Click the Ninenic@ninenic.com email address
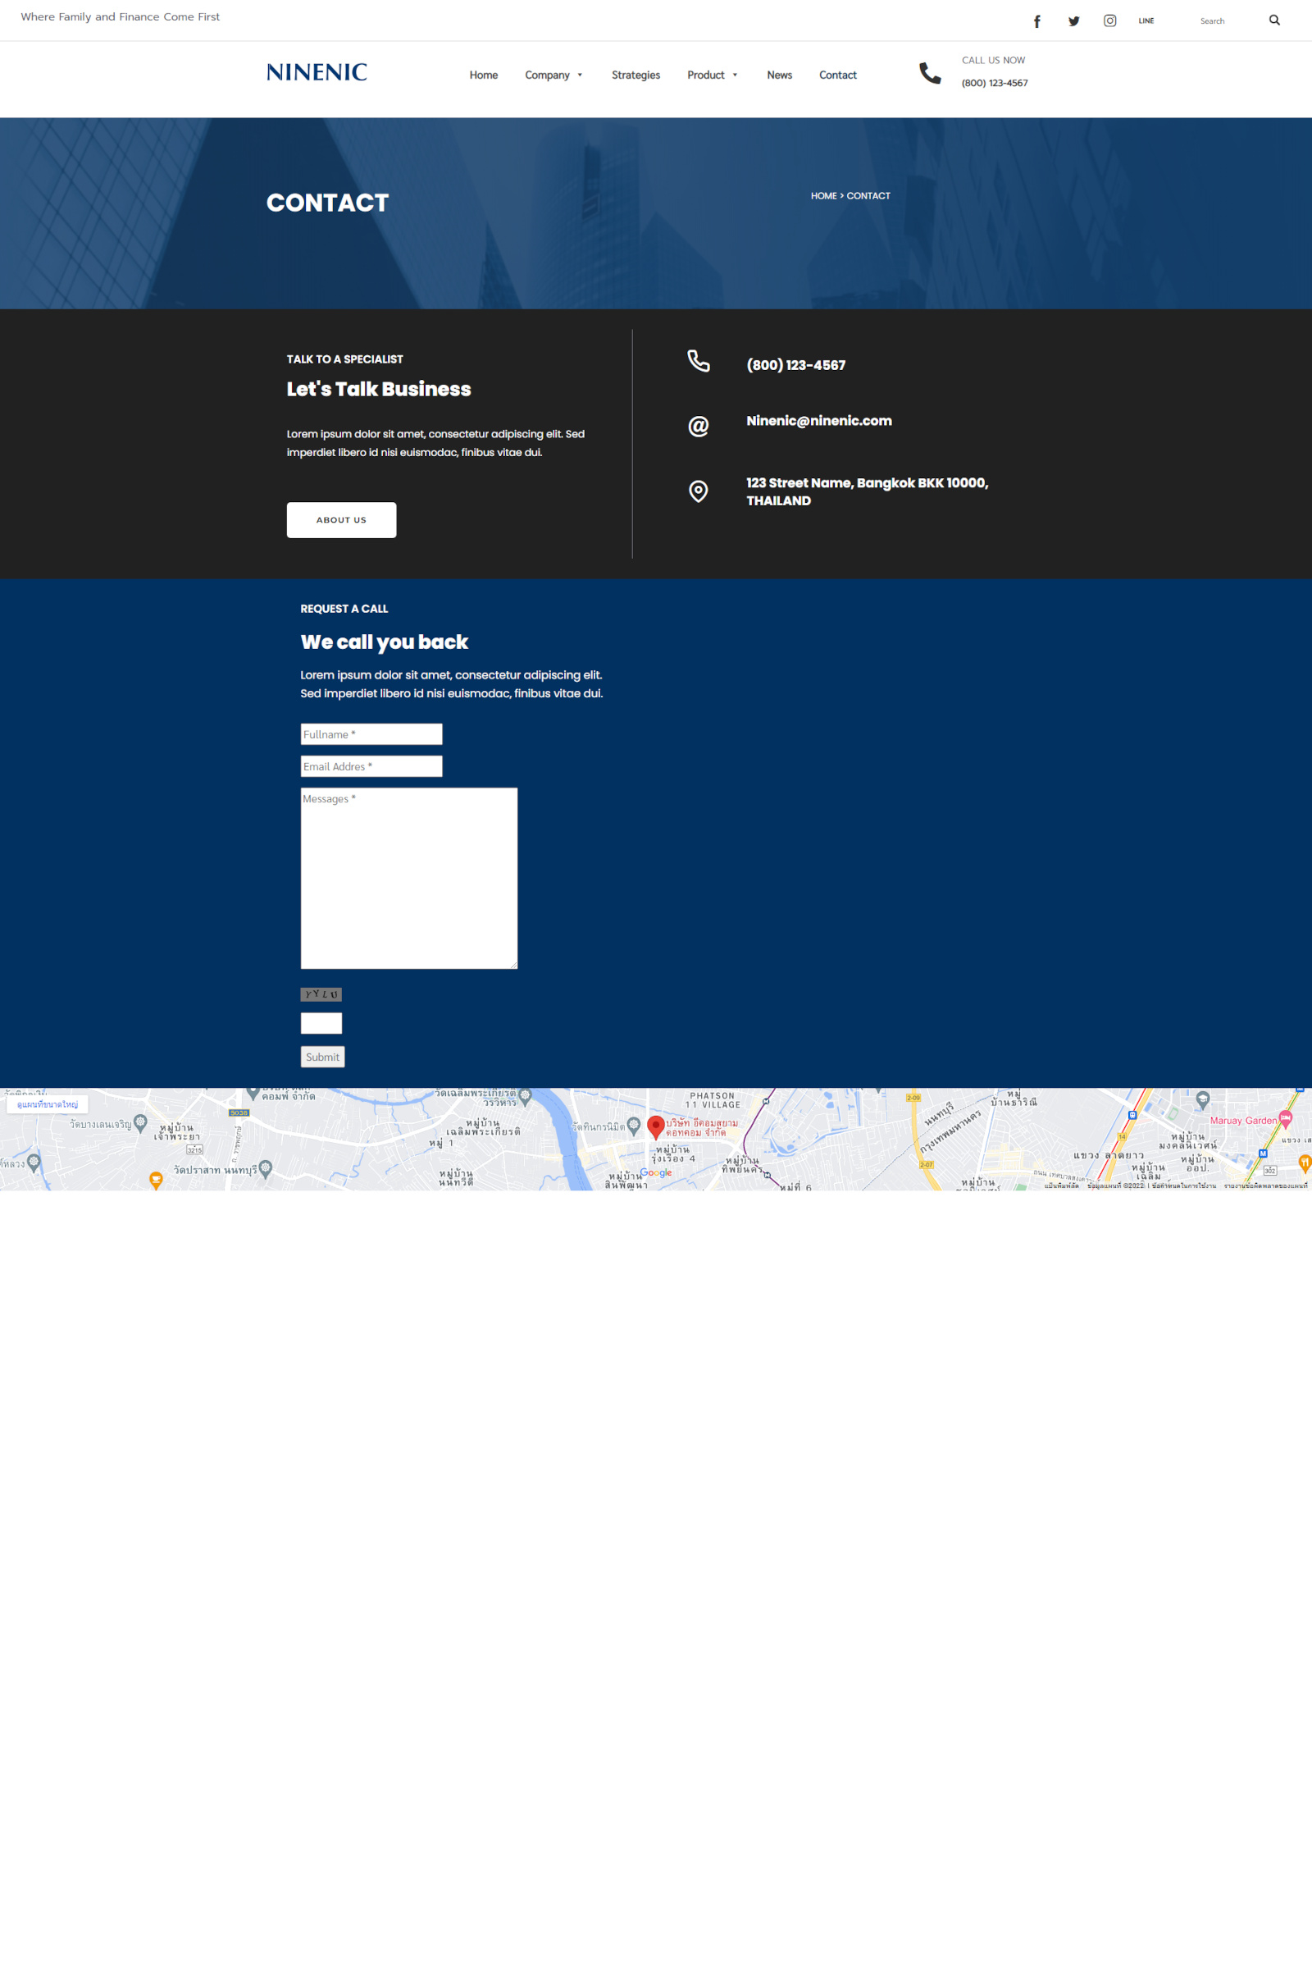The image size is (1312, 1969). click(x=819, y=421)
